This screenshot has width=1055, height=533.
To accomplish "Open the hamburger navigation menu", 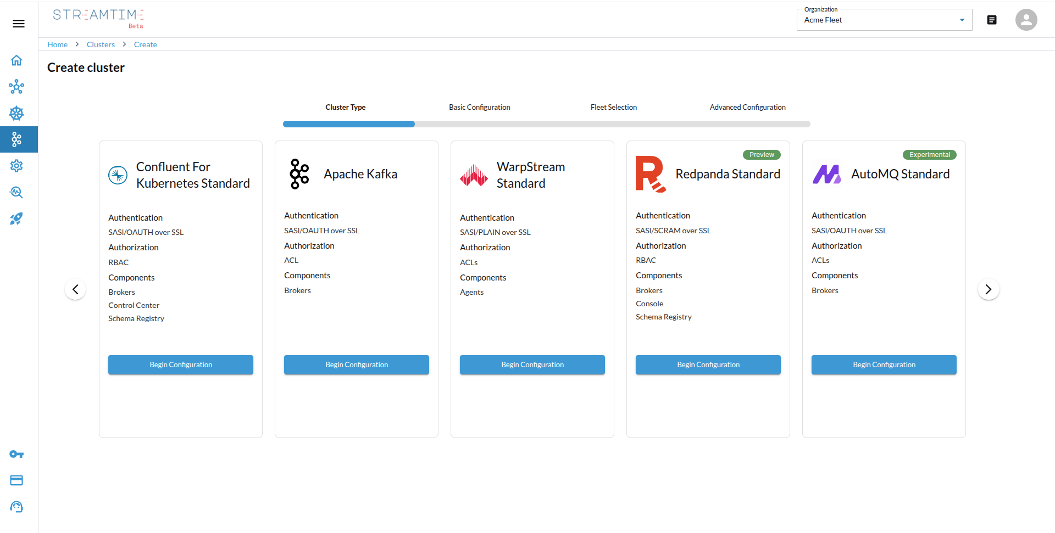I will pos(19,24).
